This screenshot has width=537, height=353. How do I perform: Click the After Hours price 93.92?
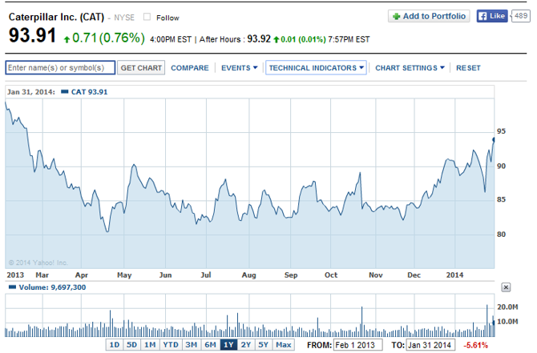[259, 38]
